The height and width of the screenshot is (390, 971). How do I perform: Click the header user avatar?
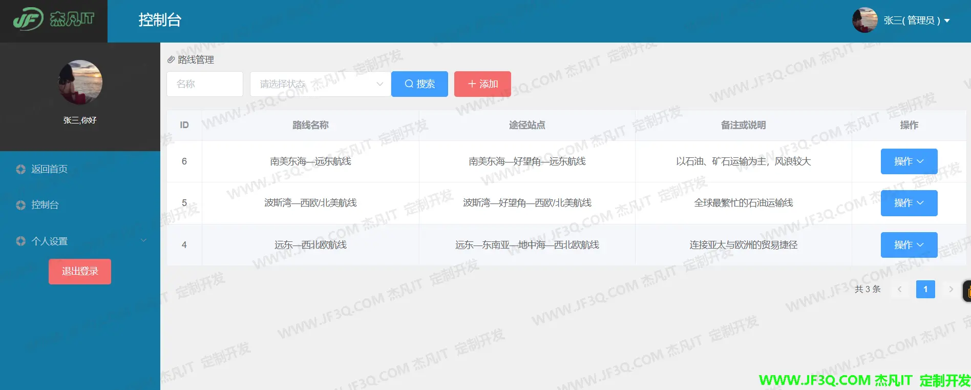pos(864,20)
